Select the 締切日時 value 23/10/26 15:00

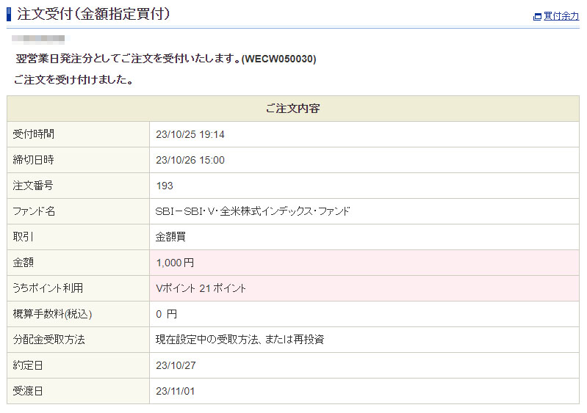point(190,160)
